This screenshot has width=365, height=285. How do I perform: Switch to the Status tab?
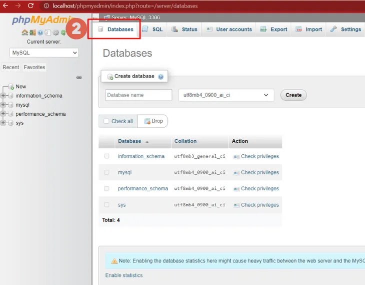pyautogui.click(x=184, y=30)
